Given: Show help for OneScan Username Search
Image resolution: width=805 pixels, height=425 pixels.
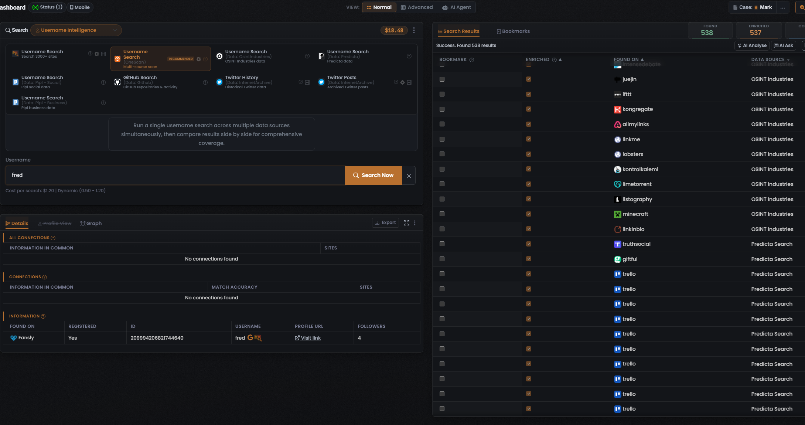Looking at the screenshot, I should (205, 59).
